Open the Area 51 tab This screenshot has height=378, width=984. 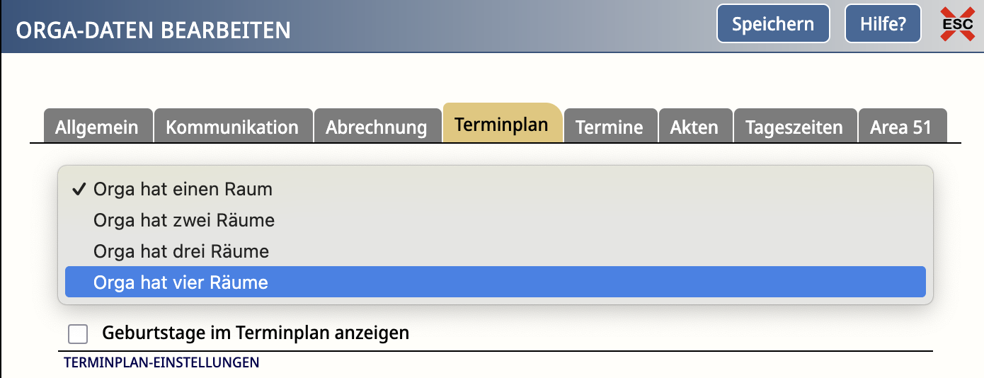tap(902, 127)
